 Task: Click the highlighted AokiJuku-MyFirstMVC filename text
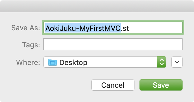click(x=83, y=28)
